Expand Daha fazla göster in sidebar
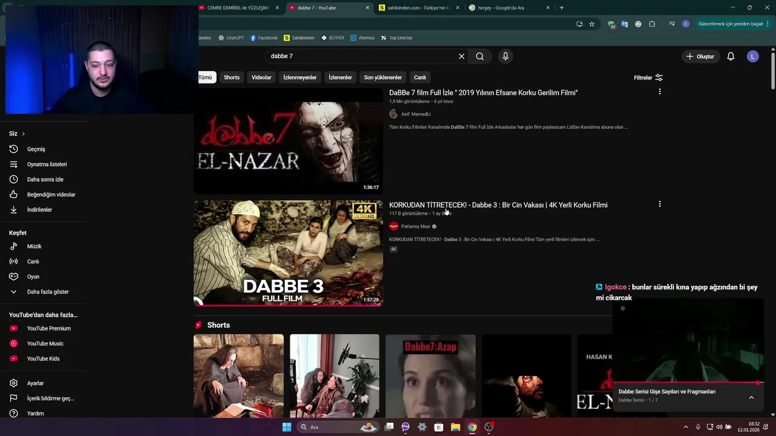Screen dimensions: 776x436 tap(47, 292)
